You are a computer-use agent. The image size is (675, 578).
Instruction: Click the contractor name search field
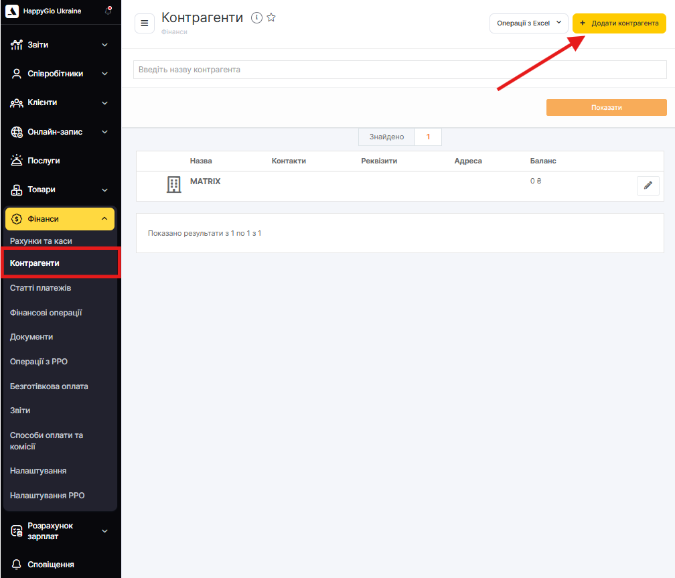click(400, 70)
